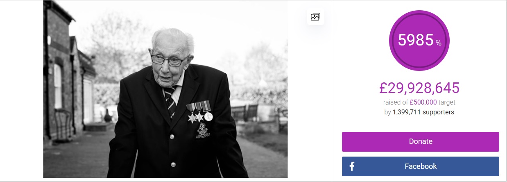Select the £29,928,645 raised amount
507x182 pixels.
(419, 88)
